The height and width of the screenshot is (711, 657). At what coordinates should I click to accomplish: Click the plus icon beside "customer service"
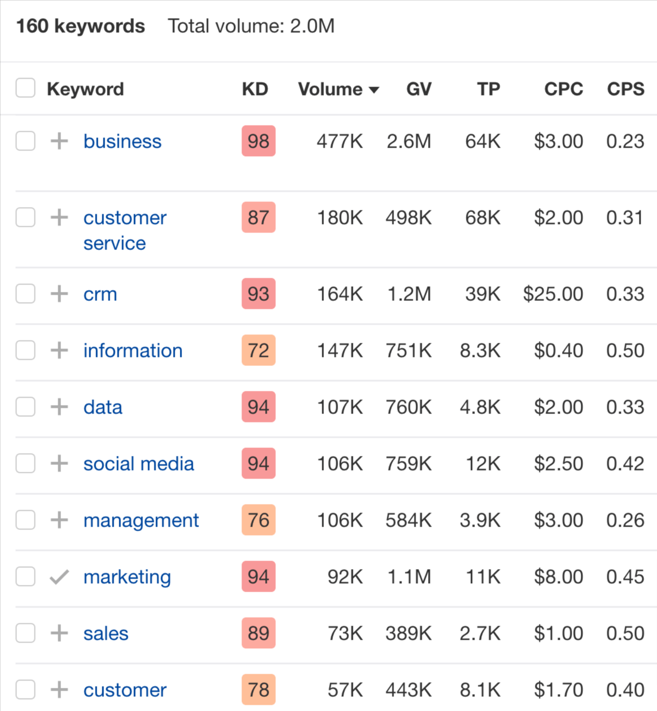[58, 217]
